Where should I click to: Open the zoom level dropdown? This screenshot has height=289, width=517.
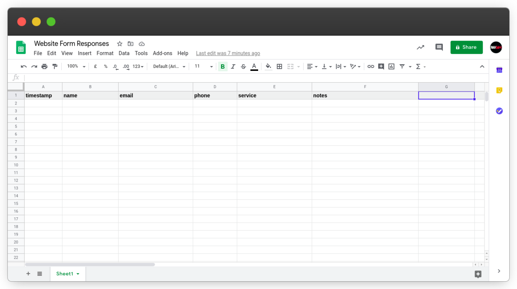coord(76,66)
